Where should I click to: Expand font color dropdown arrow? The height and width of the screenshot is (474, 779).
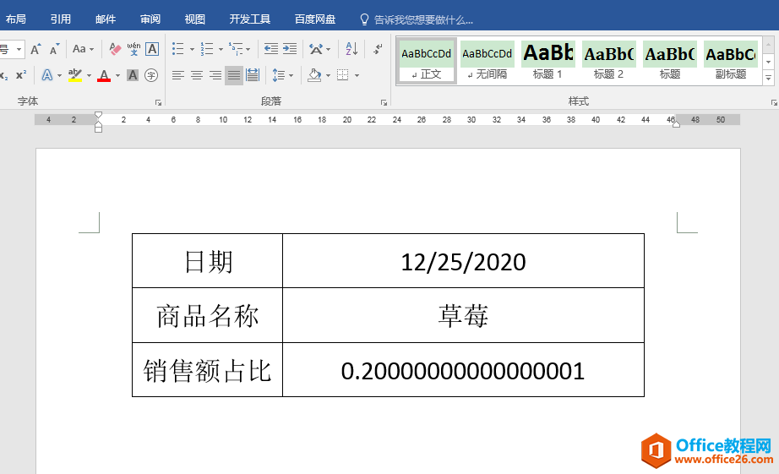click(x=117, y=75)
